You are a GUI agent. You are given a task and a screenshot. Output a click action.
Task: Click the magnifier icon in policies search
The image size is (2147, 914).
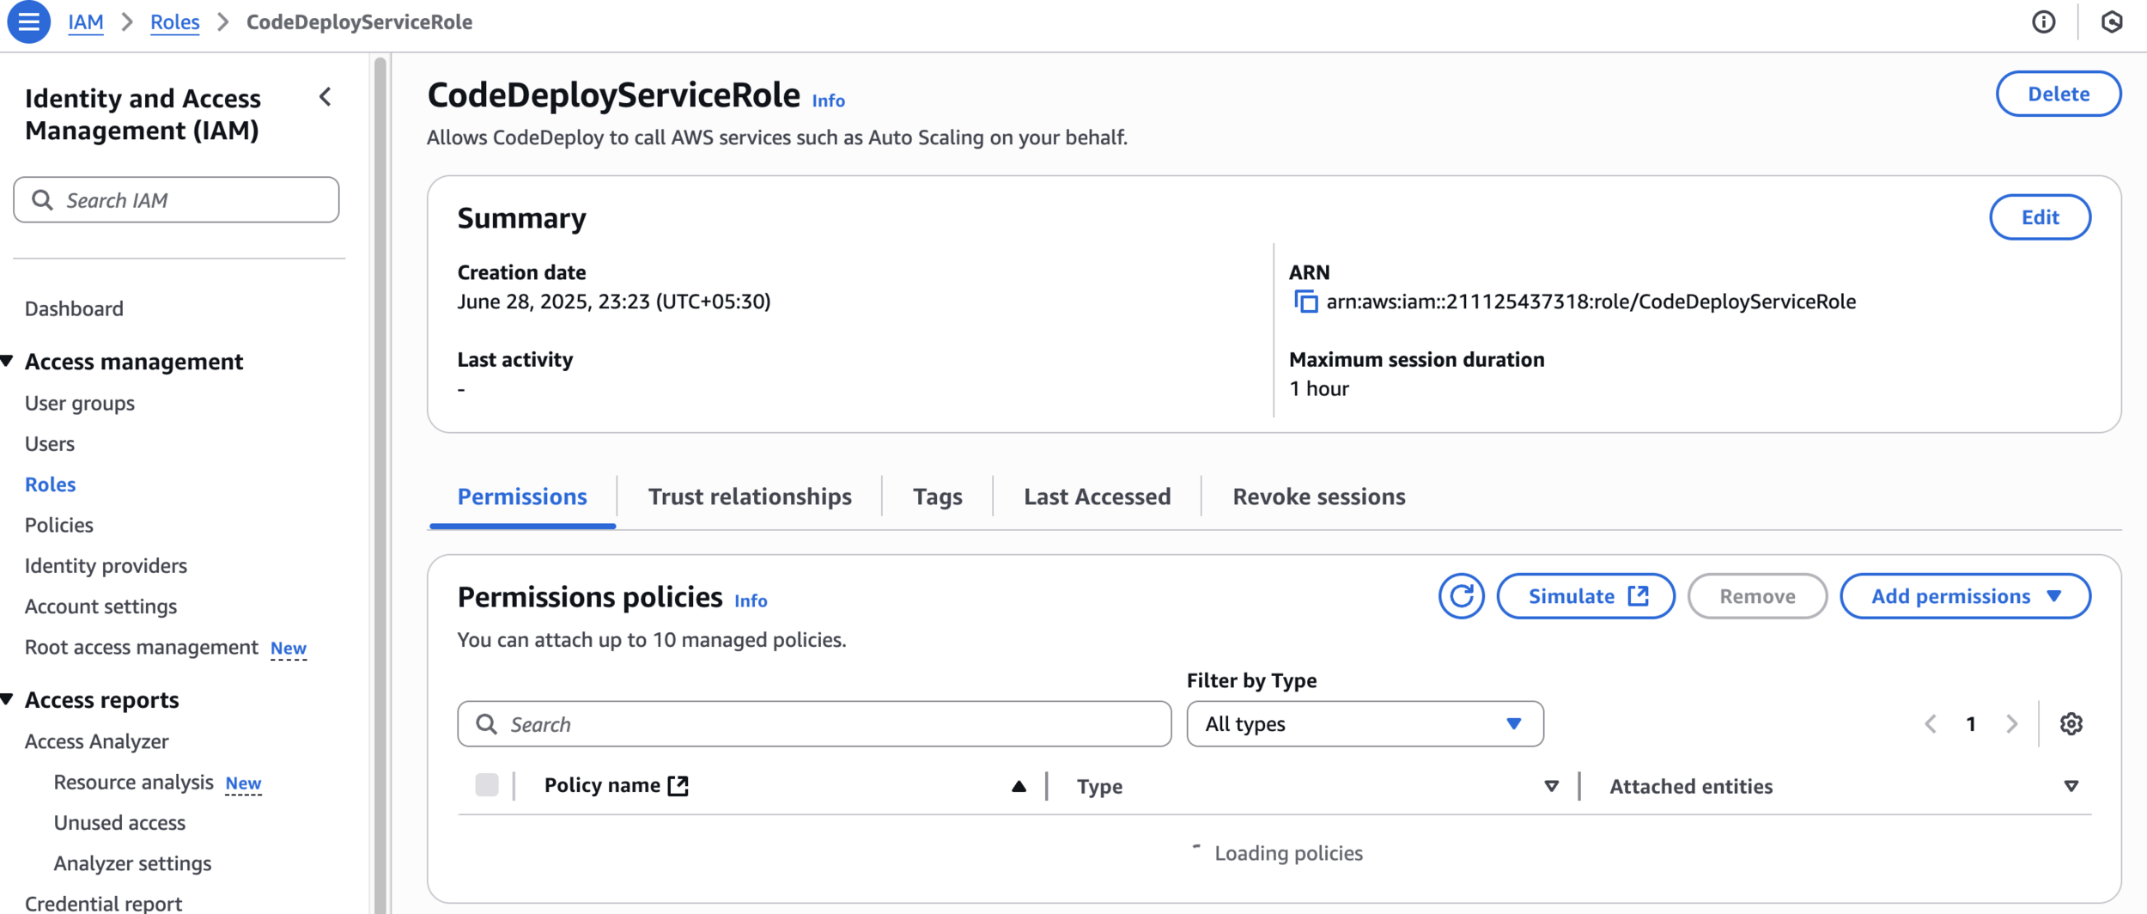(486, 724)
